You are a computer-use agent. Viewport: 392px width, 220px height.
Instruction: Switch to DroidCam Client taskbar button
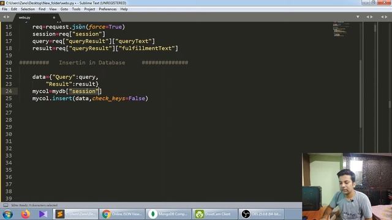point(215,214)
